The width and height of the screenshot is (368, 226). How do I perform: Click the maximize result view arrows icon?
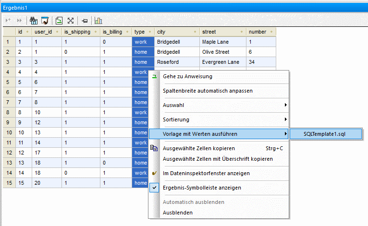pyautogui.click(x=71, y=21)
